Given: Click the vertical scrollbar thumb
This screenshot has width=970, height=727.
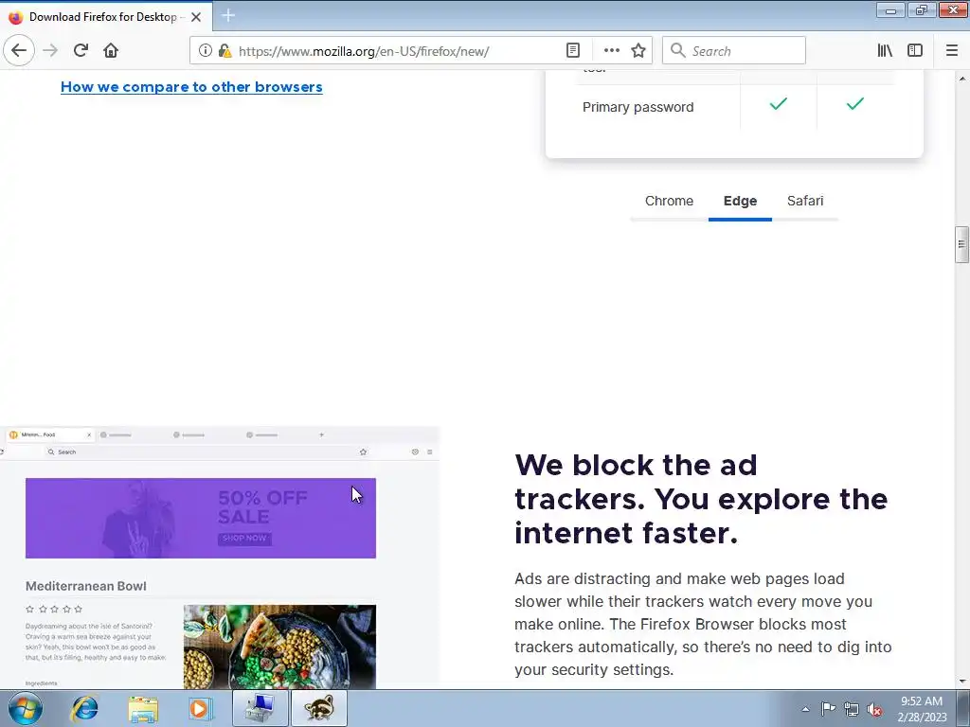Looking at the screenshot, I should point(962,245).
